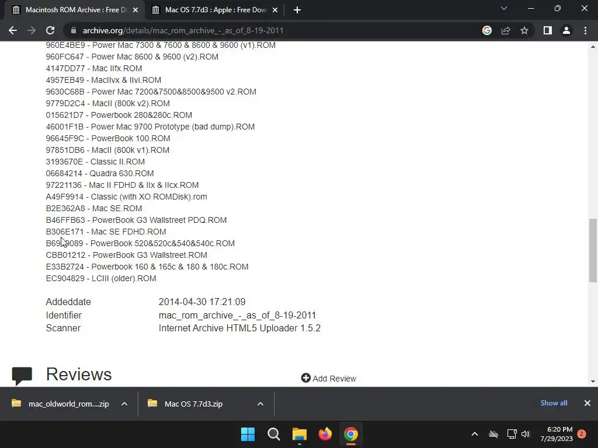Click the scrollbar down arrow
Viewport: 598px width, 448px height.
pyautogui.click(x=593, y=381)
